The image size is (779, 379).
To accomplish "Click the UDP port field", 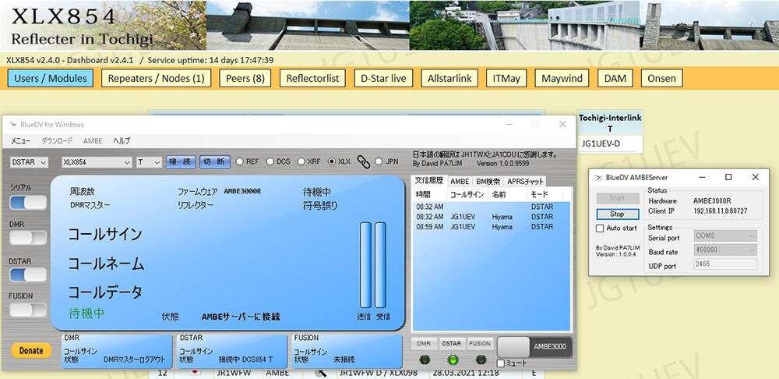I will pyautogui.click(x=725, y=264).
